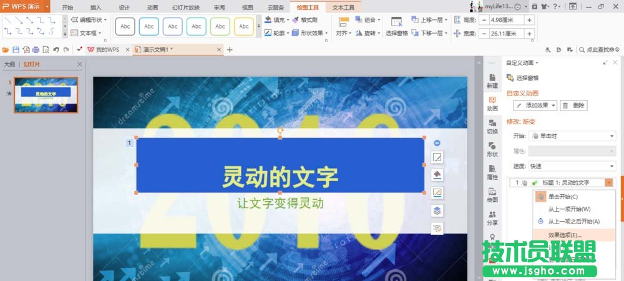Open the orange dropdown arrow of animation item
Screen dimensions: 624x281
click(609, 183)
